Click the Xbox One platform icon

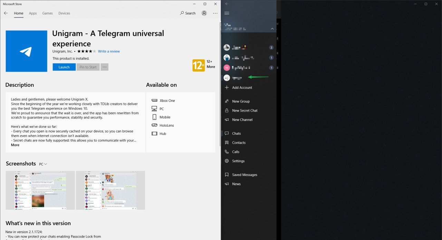pos(154,101)
